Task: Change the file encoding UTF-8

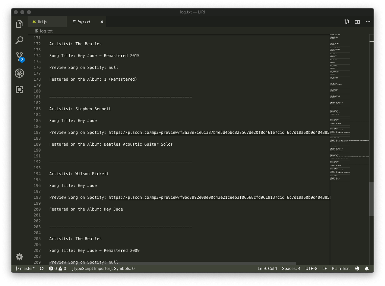Action: [x=311, y=269]
